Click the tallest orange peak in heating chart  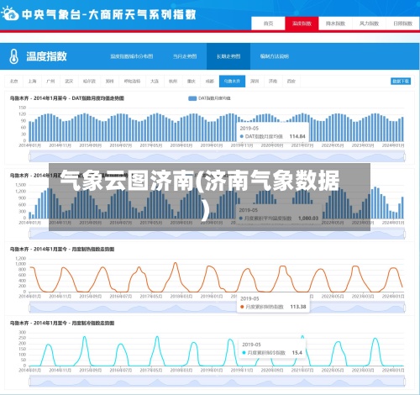pos(176,263)
